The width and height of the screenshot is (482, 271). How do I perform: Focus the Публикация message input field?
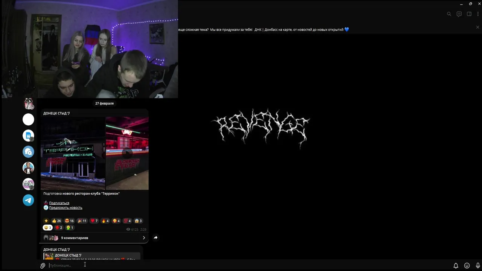tap(249, 265)
